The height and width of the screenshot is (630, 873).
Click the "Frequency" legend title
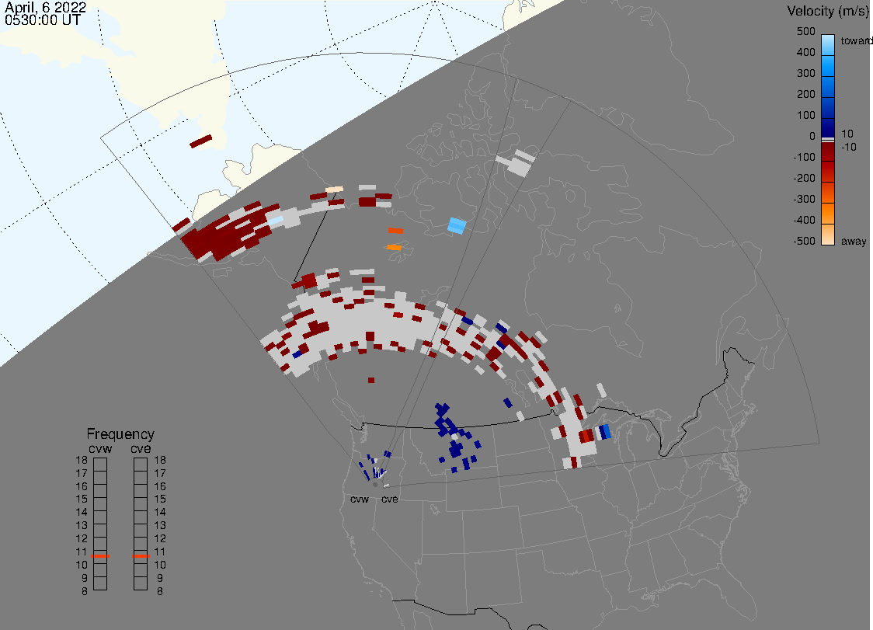tap(120, 434)
